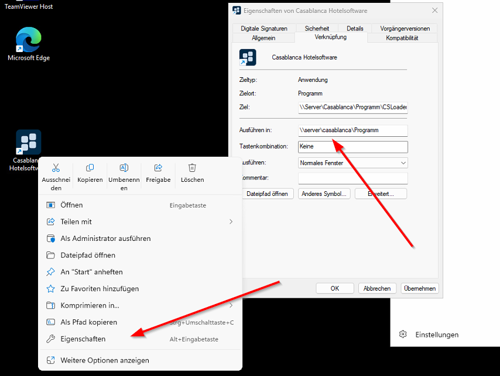
Task: Click the Casablanca icon in properties dialog
Action: [x=248, y=57]
